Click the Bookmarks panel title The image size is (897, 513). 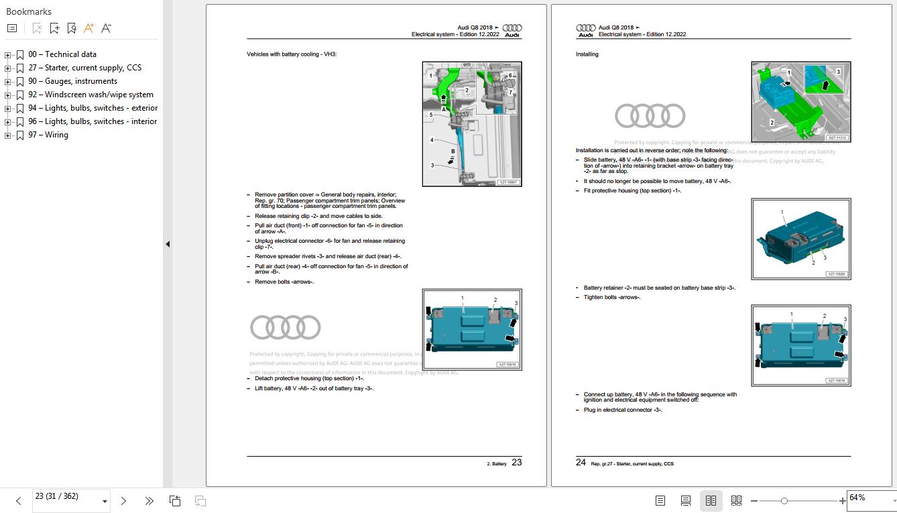29,11
